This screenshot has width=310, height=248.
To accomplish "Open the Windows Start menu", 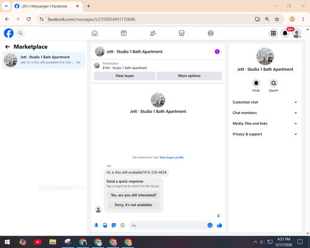I will pos(7,242).
